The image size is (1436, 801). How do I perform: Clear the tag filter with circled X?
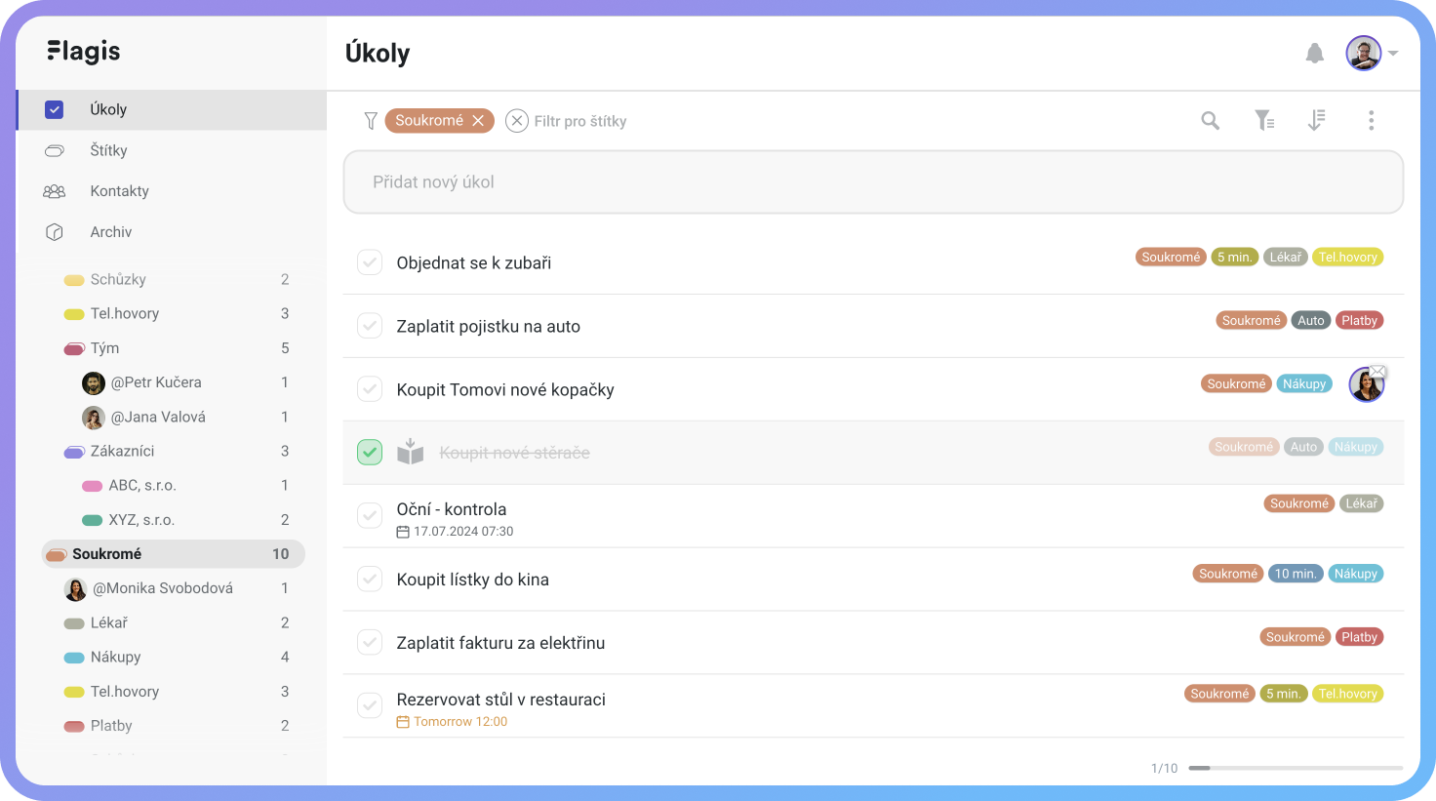coord(517,121)
